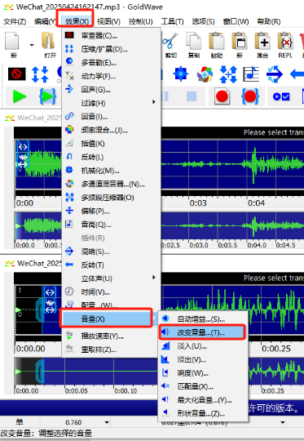Choose 审查器(C)... from the effects menu
The width and height of the screenshot is (304, 441).
point(112,36)
